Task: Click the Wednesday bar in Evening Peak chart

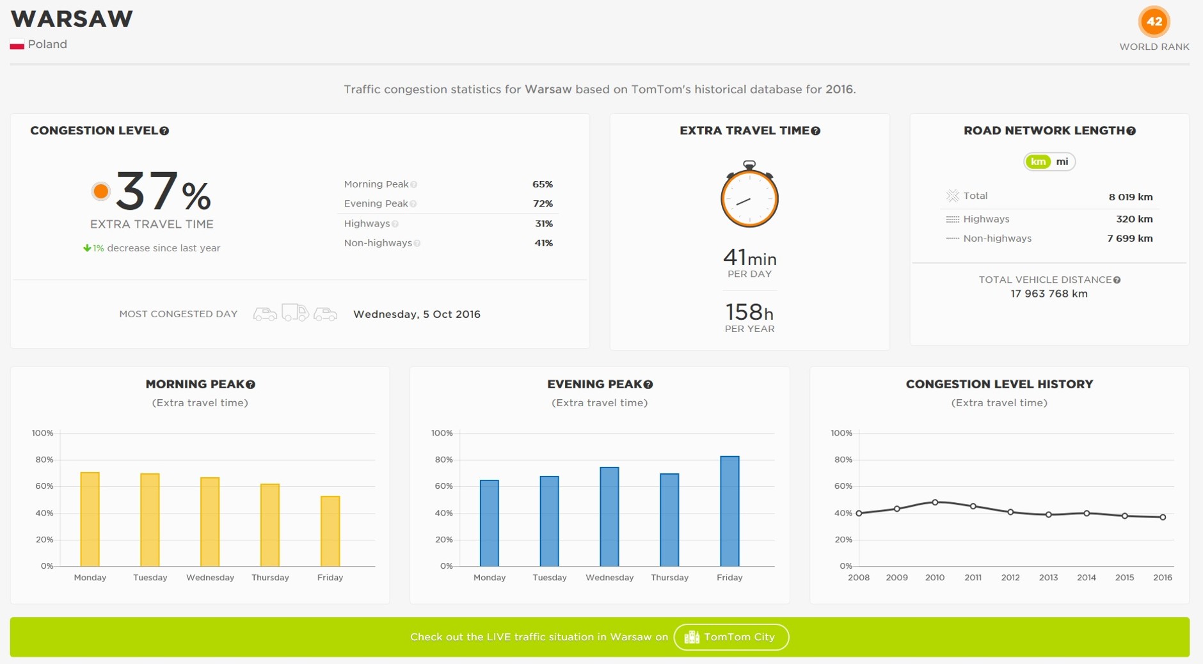Action: (x=609, y=517)
